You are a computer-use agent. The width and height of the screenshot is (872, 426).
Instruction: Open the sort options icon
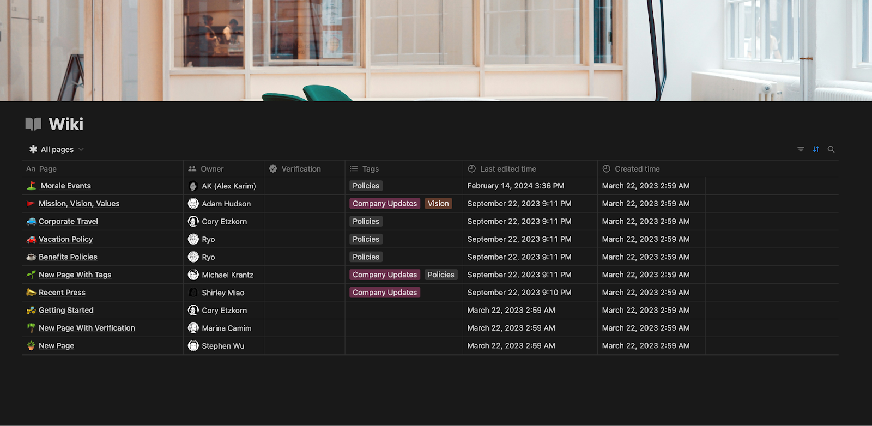pos(816,149)
